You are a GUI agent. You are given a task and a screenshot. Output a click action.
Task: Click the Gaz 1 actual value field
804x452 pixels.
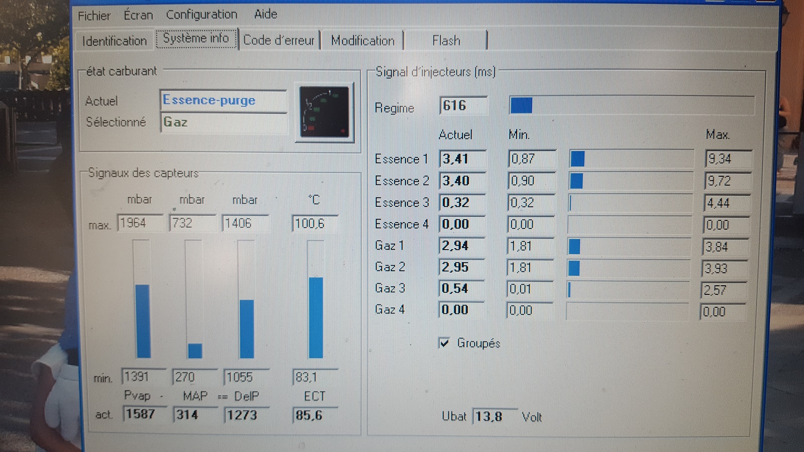tap(461, 246)
